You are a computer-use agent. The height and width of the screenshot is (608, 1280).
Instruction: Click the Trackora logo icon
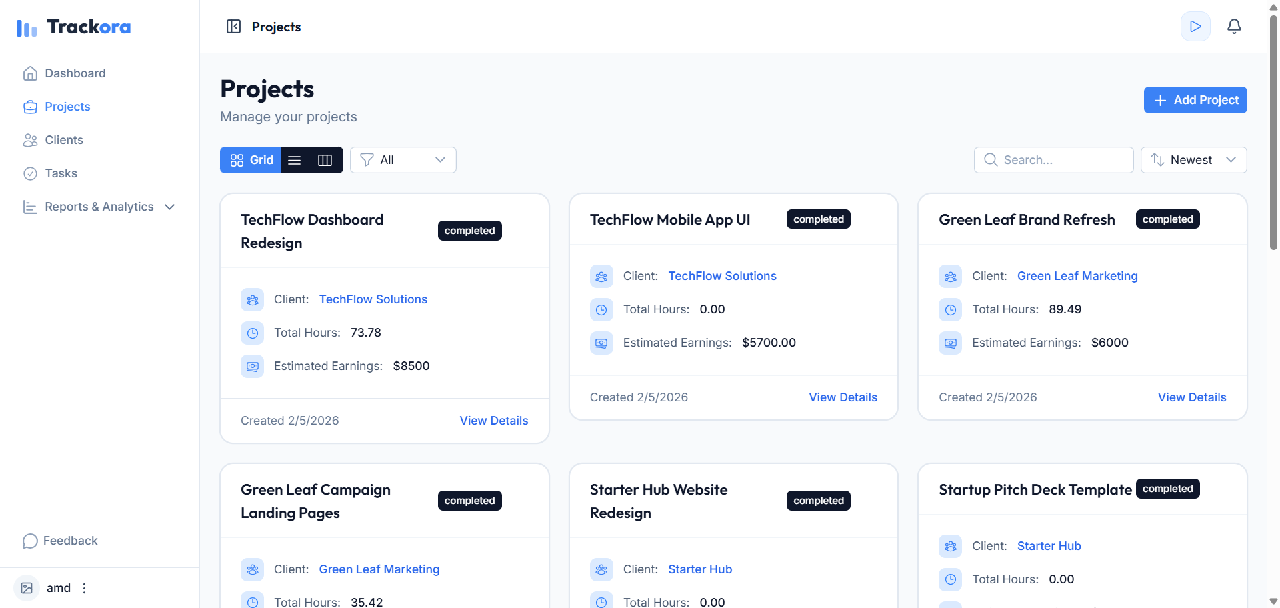tap(25, 27)
